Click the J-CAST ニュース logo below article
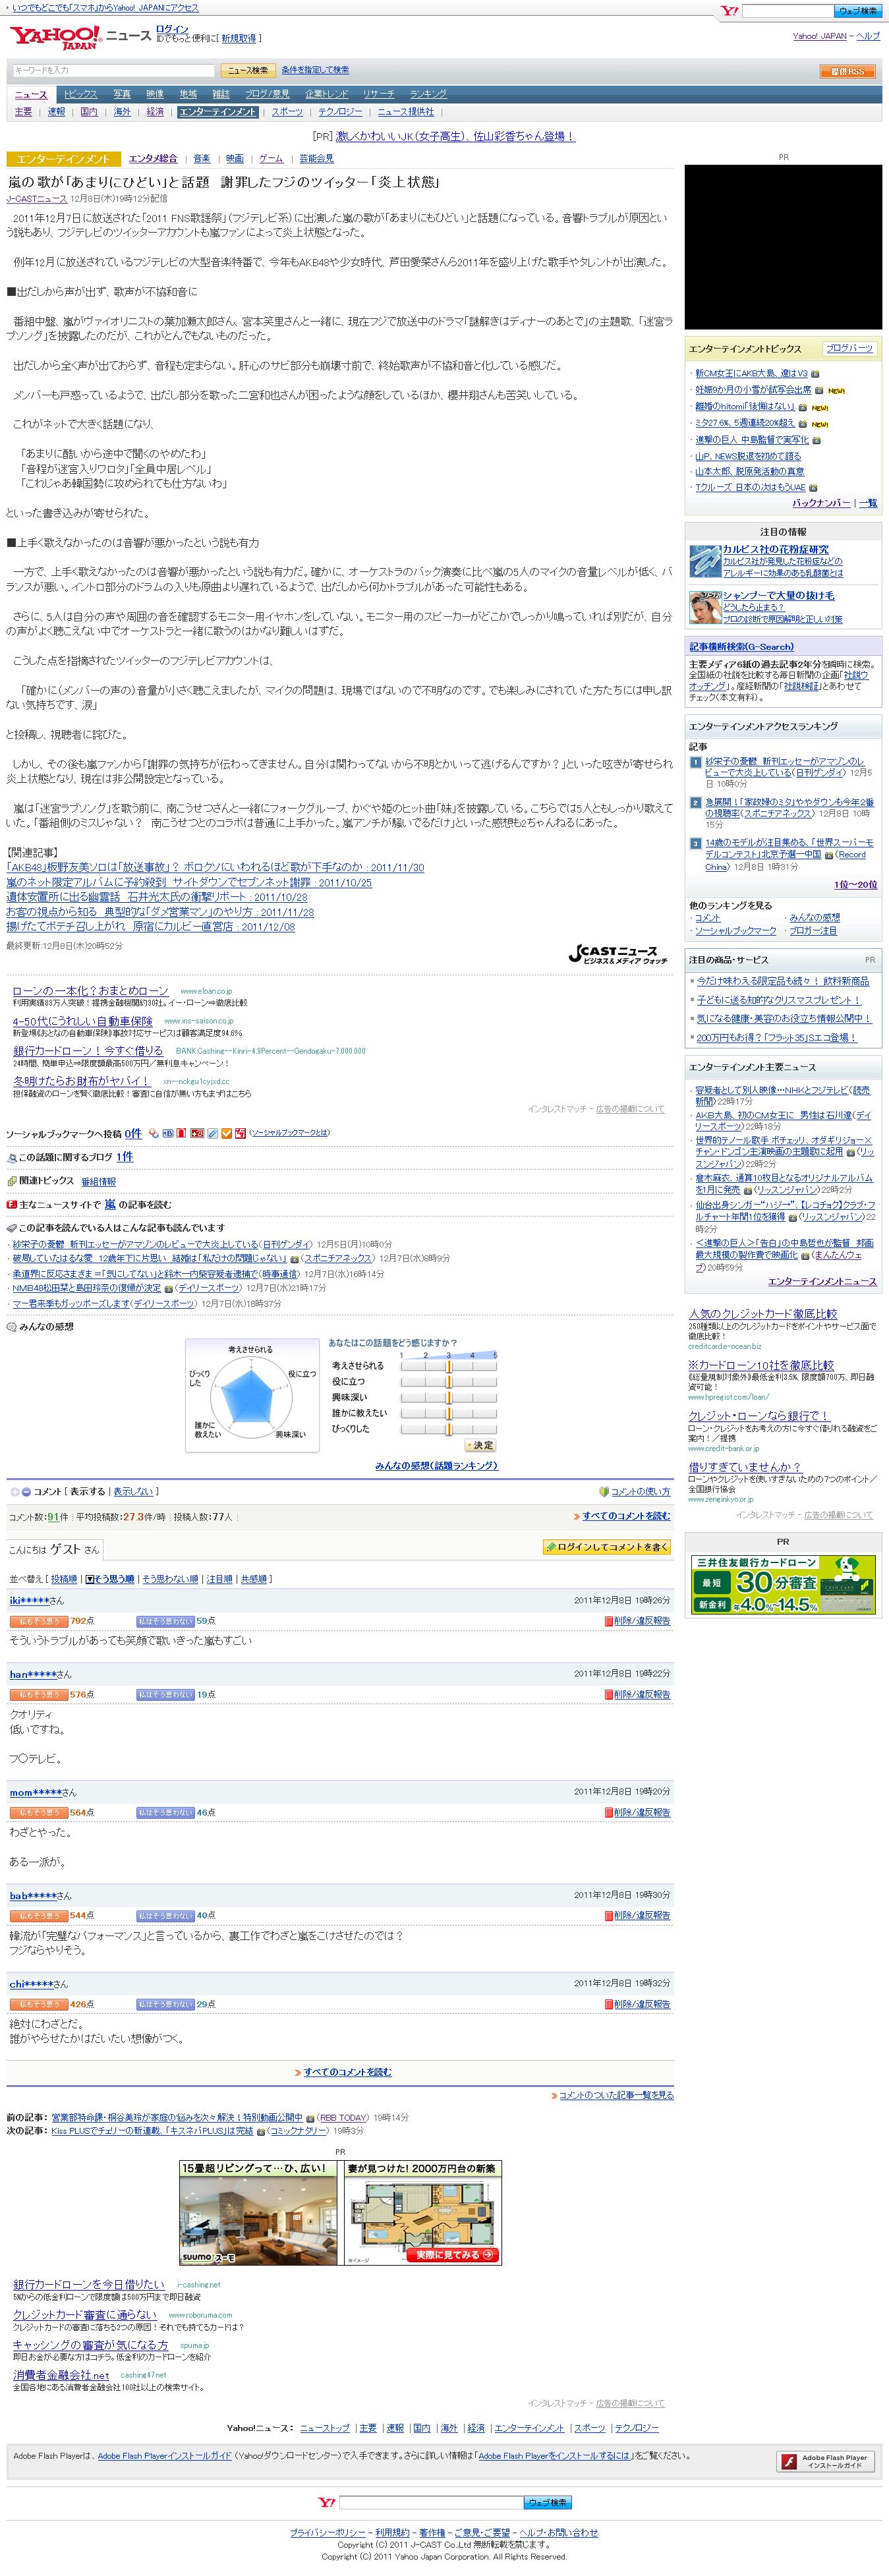Image resolution: width=889 pixels, height=2576 pixels. [618, 954]
